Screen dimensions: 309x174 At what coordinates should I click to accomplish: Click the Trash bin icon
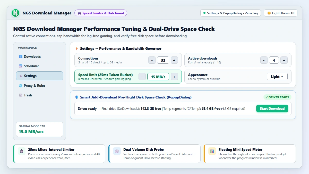(x=21, y=95)
